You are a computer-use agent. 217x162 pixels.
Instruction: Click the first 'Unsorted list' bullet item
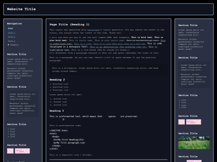click(60, 84)
